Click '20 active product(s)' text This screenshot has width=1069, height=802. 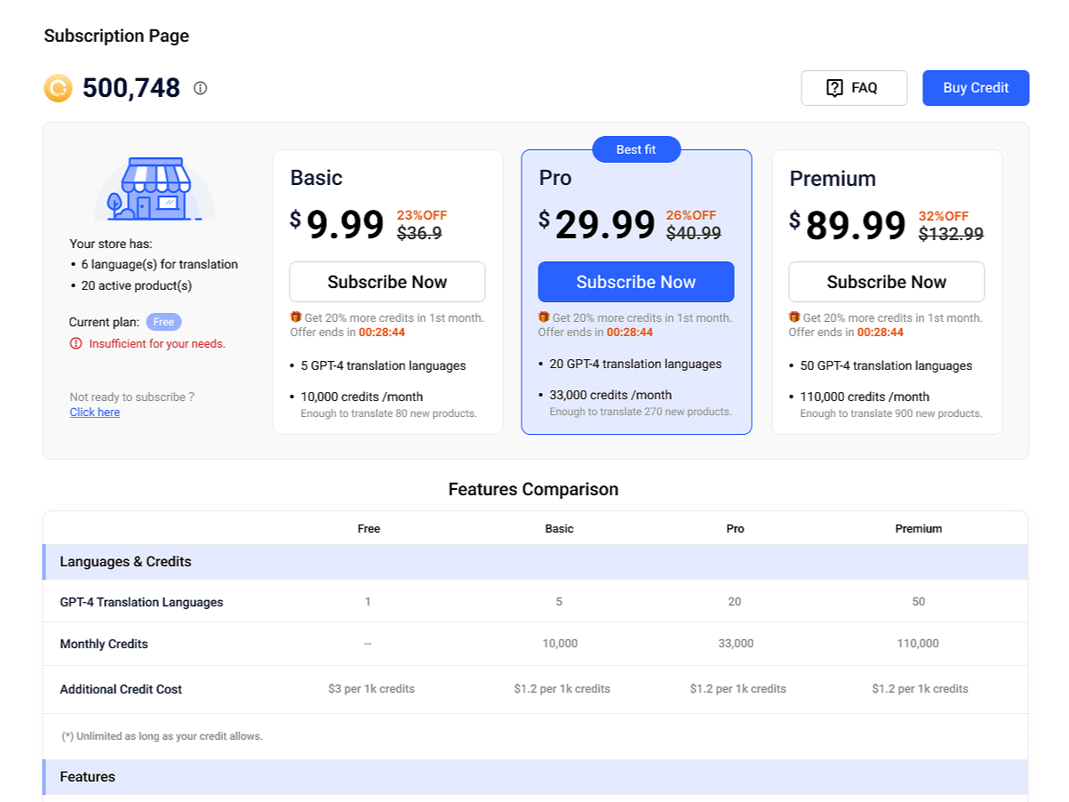(136, 285)
